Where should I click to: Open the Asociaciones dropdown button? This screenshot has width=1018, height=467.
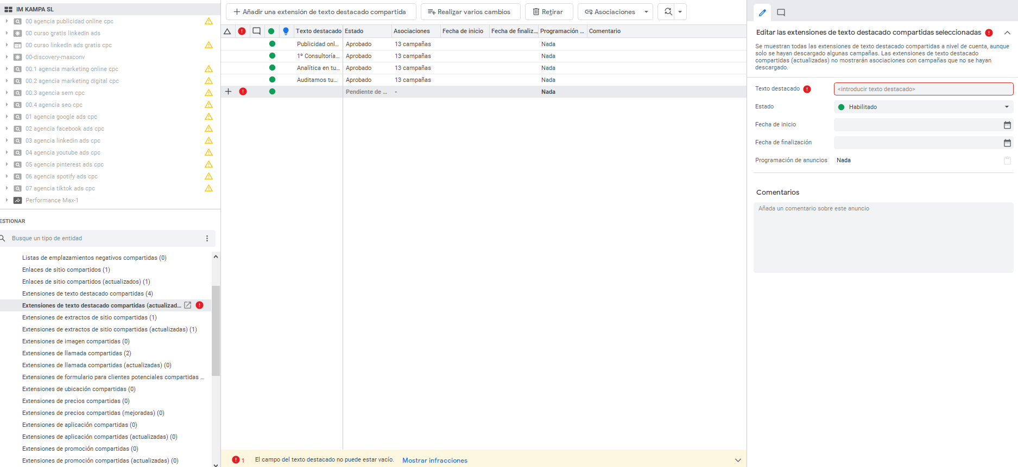615,12
